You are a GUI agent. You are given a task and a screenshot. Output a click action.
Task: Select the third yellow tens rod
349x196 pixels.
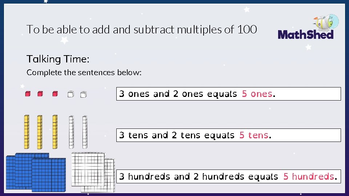point(55,132)
